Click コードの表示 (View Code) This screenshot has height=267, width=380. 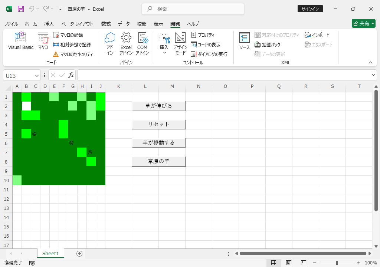[x=206, y=44]
